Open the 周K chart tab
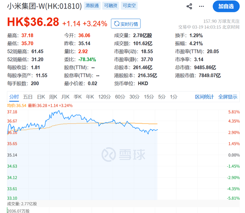Image resolution: width=245 pixels, height=213 pixels. pyautogui.click(x=53, y=97)
